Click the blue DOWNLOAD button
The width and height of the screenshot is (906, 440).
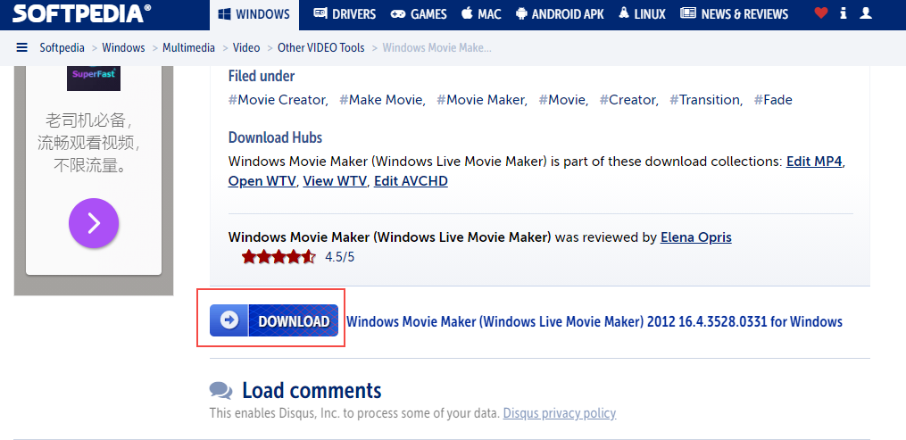(274, 320)
